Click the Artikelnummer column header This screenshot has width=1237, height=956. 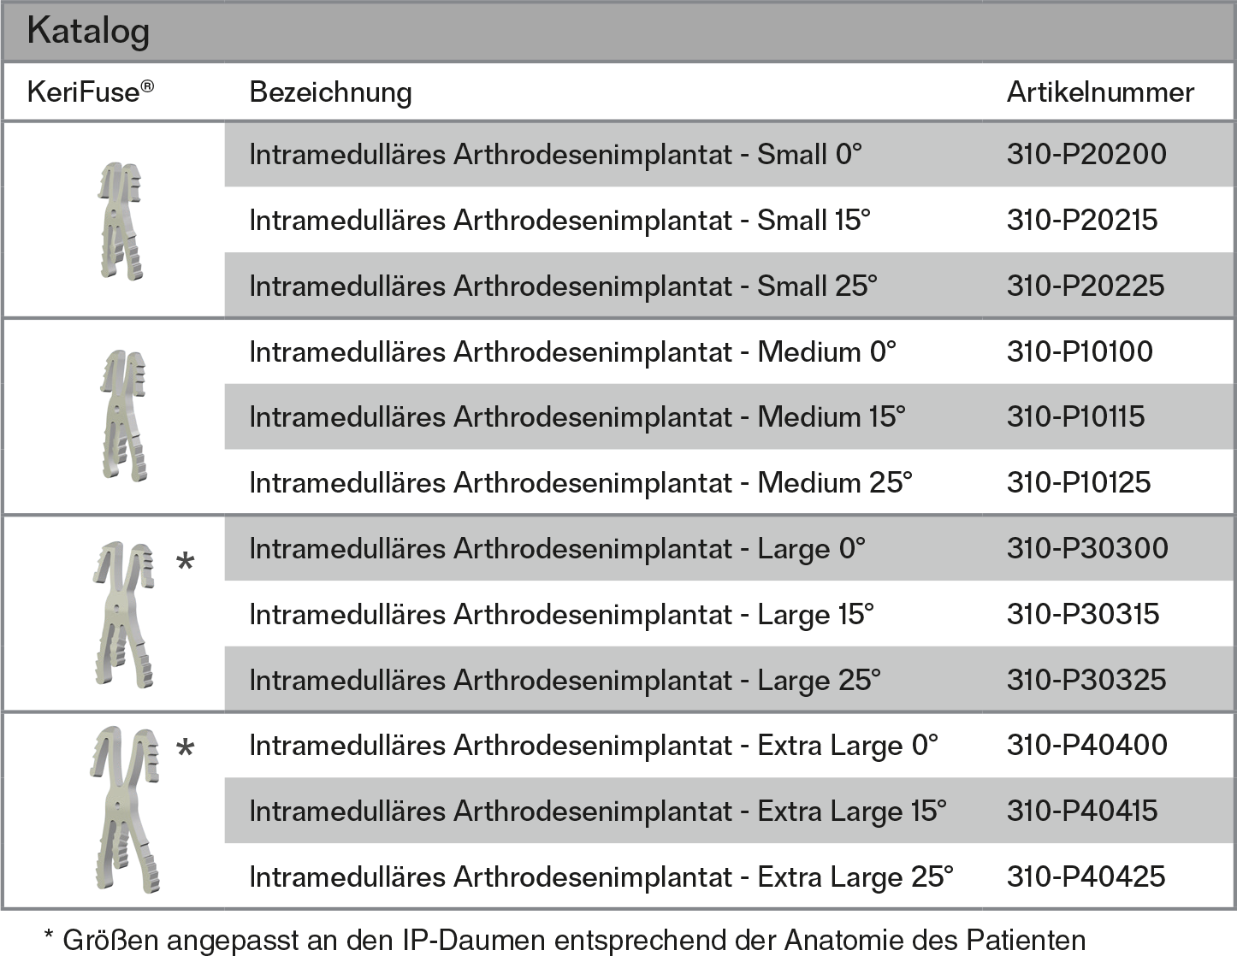(1099, 92)
